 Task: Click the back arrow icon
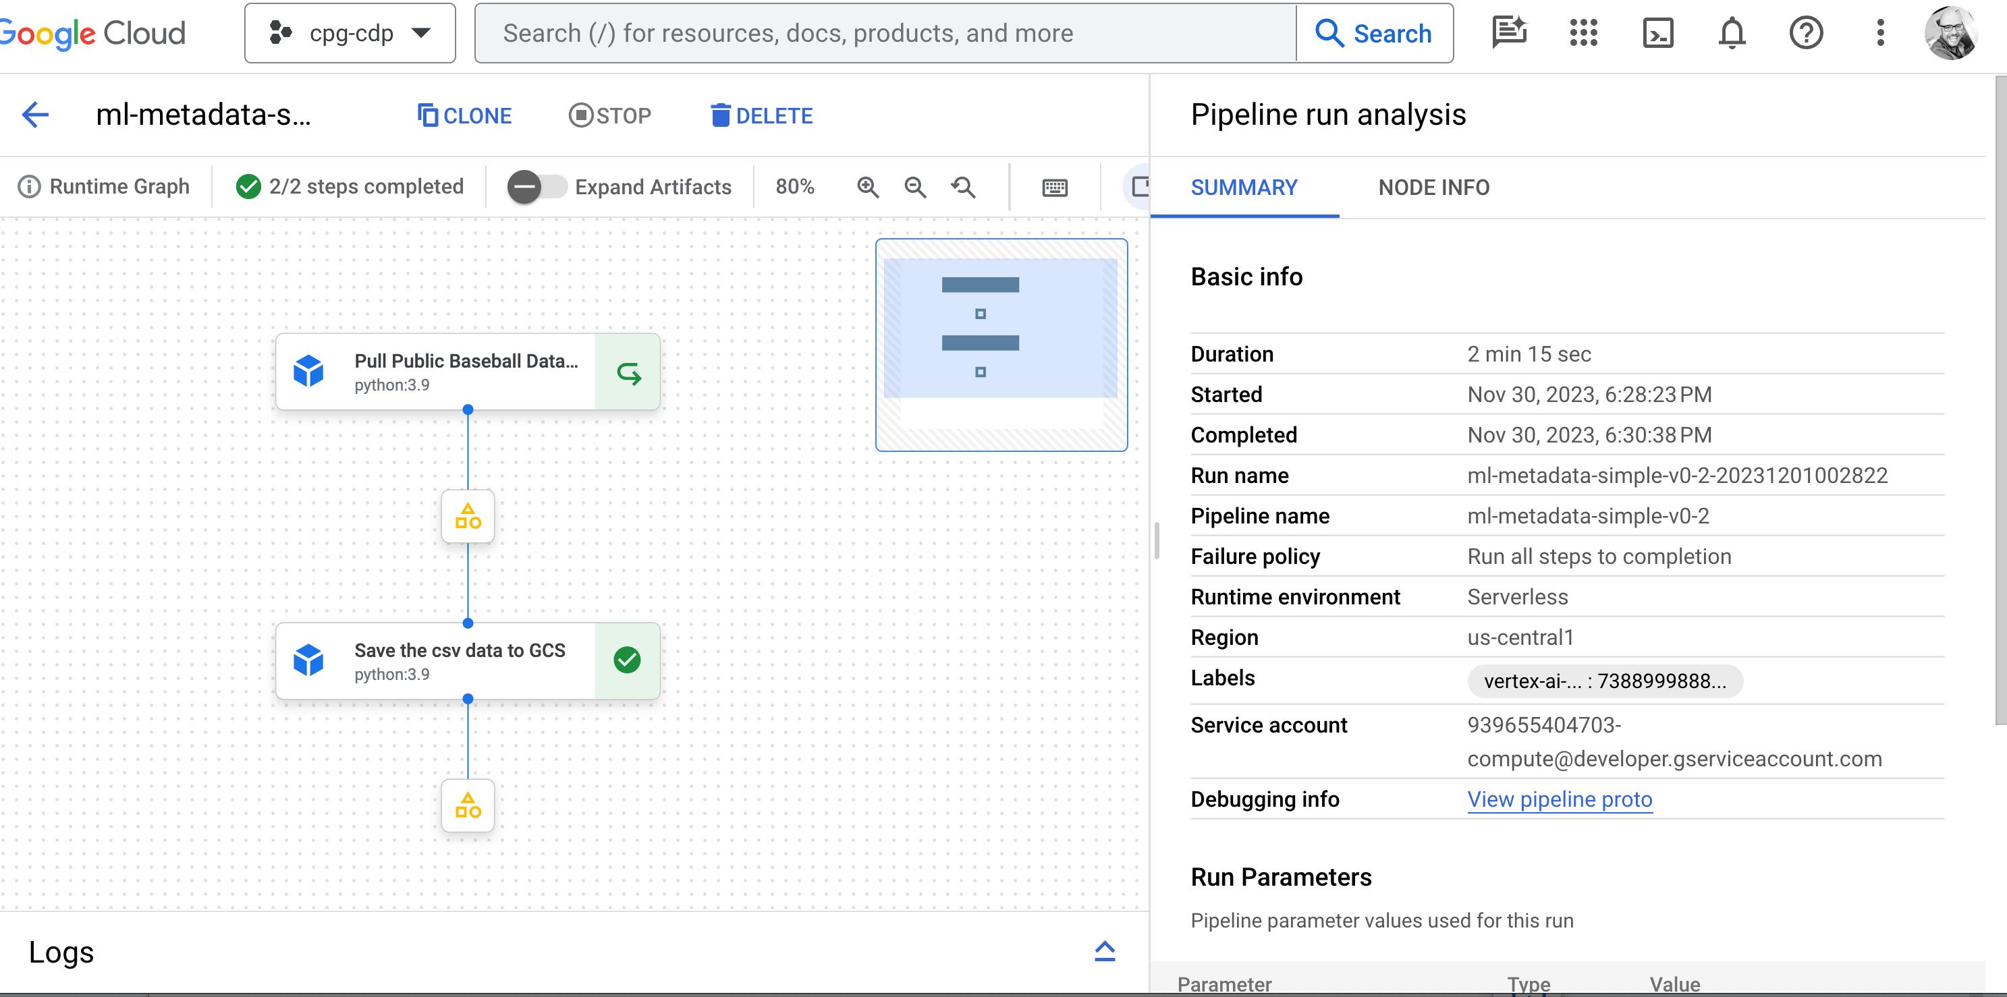point(36,115)
